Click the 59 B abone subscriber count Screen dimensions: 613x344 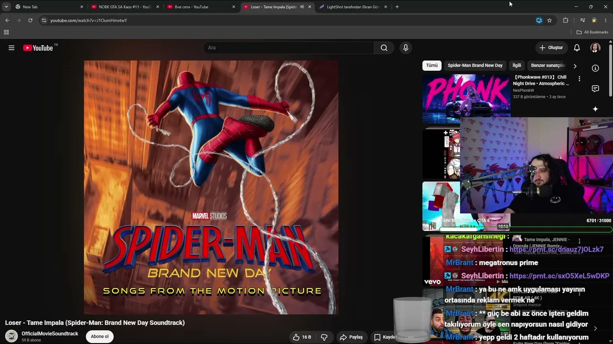point(31,340)
